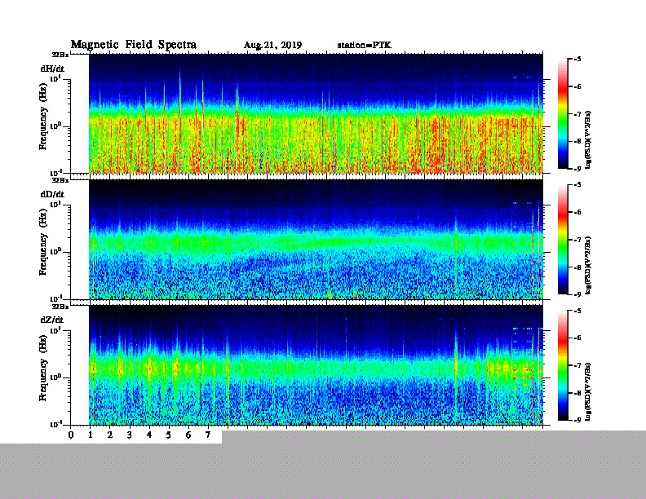Click the "-9" value on dZ/dt color scale
The image size is (646, 499).
(577, 421)
